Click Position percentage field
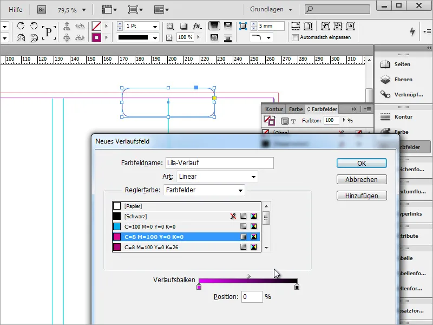The width and height of the screenshot is (433, 325). click(x=252, y=297)
